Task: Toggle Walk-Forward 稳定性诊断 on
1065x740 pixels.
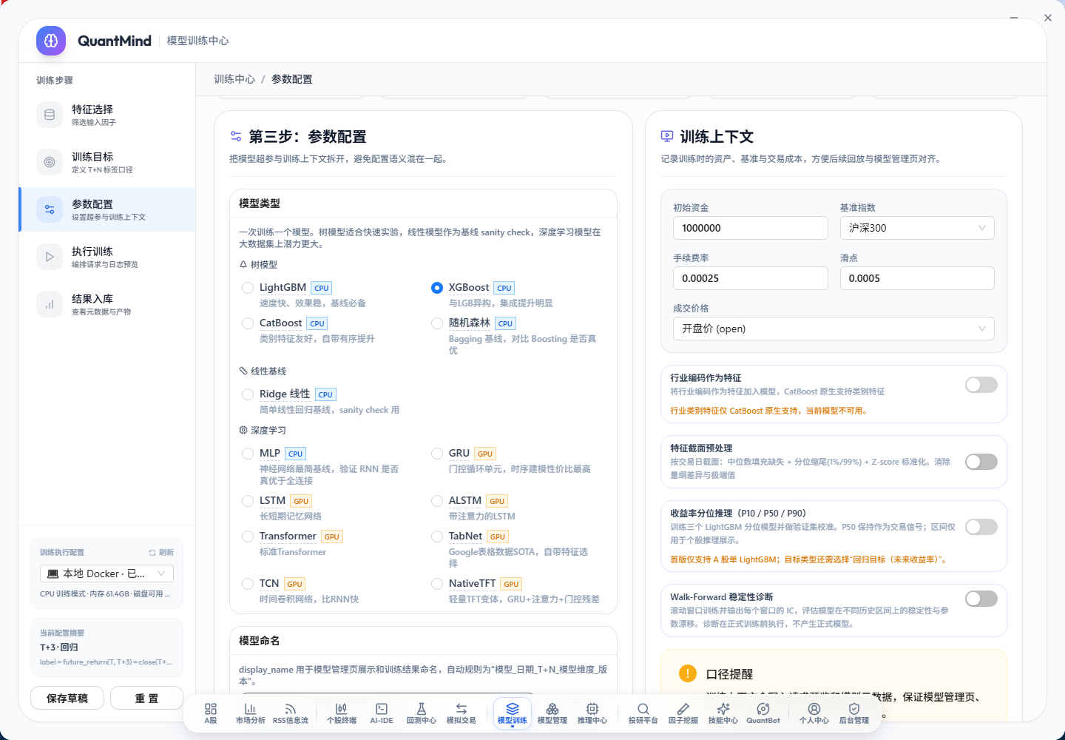Action: click(981, 599)
